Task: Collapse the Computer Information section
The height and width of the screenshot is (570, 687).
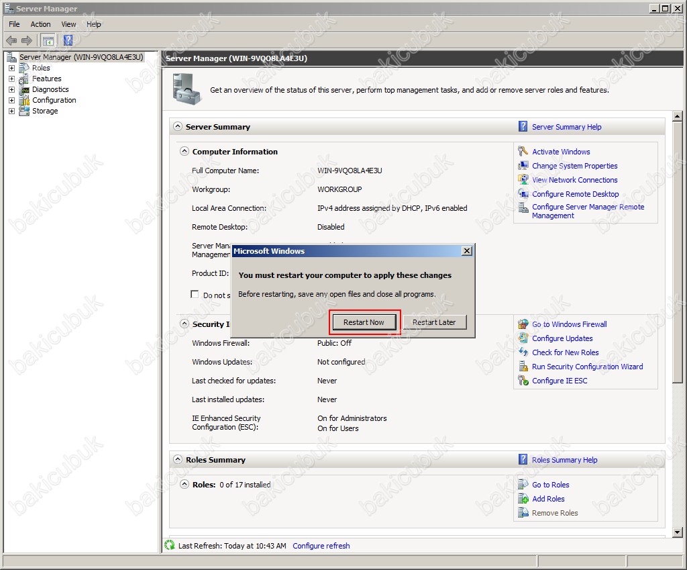Action: (184, 151)
